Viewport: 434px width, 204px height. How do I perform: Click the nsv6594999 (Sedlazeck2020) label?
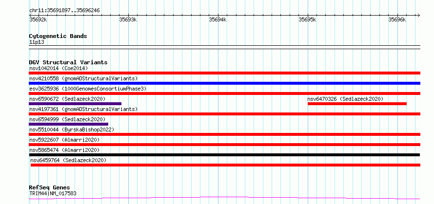pyautogui.click(x=67, y=119)
